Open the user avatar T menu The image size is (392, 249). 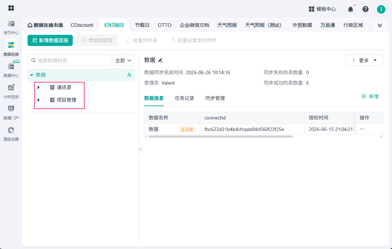tap(381, 9)
